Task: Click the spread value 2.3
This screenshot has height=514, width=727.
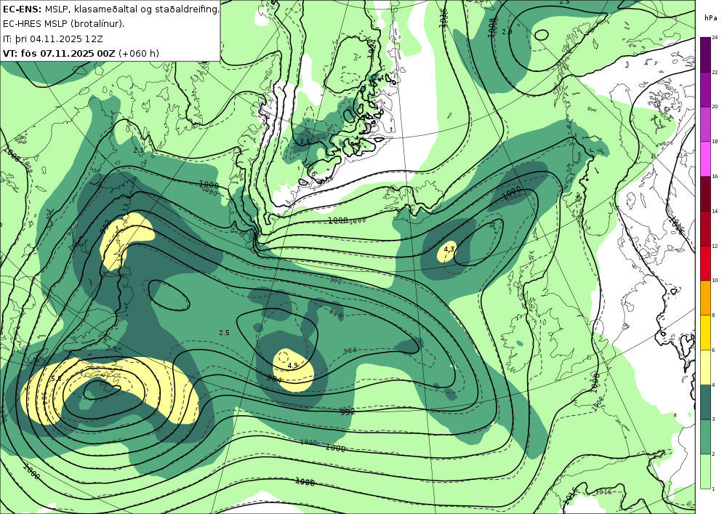Action: (138, 150)
